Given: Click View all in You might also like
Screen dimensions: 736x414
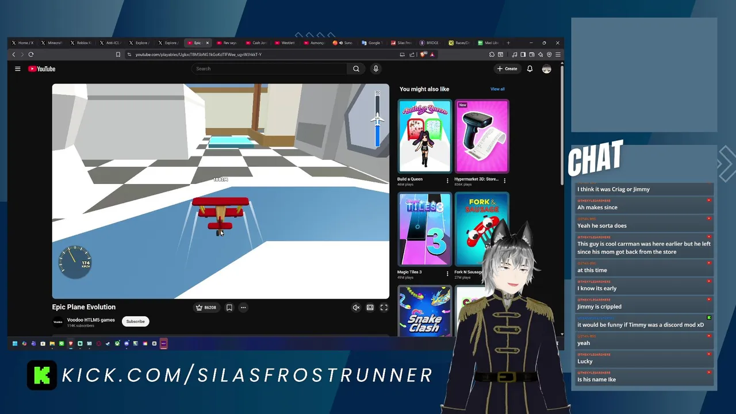Looking at the screenshot, I should [497, 89].
